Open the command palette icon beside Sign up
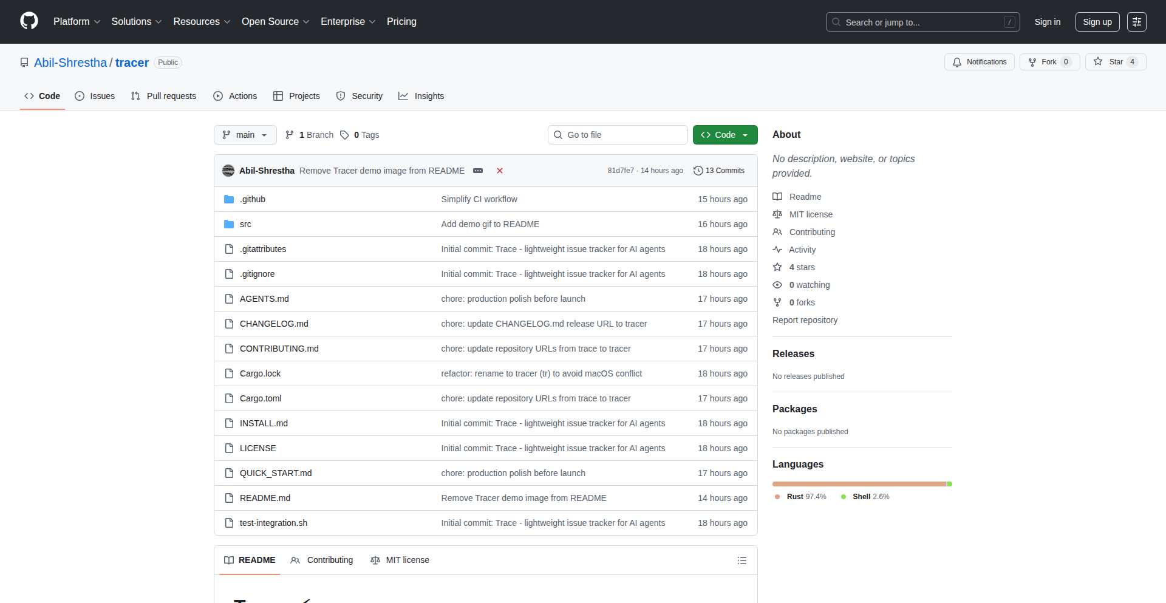Viewport: 1166px width, 603px height. point(1137,22)
